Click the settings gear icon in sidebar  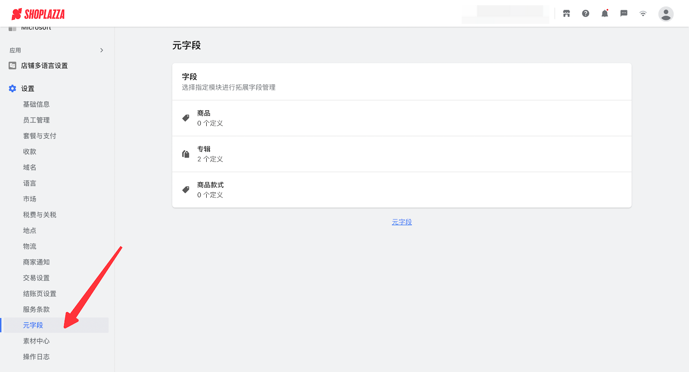[x=12, y=89]
